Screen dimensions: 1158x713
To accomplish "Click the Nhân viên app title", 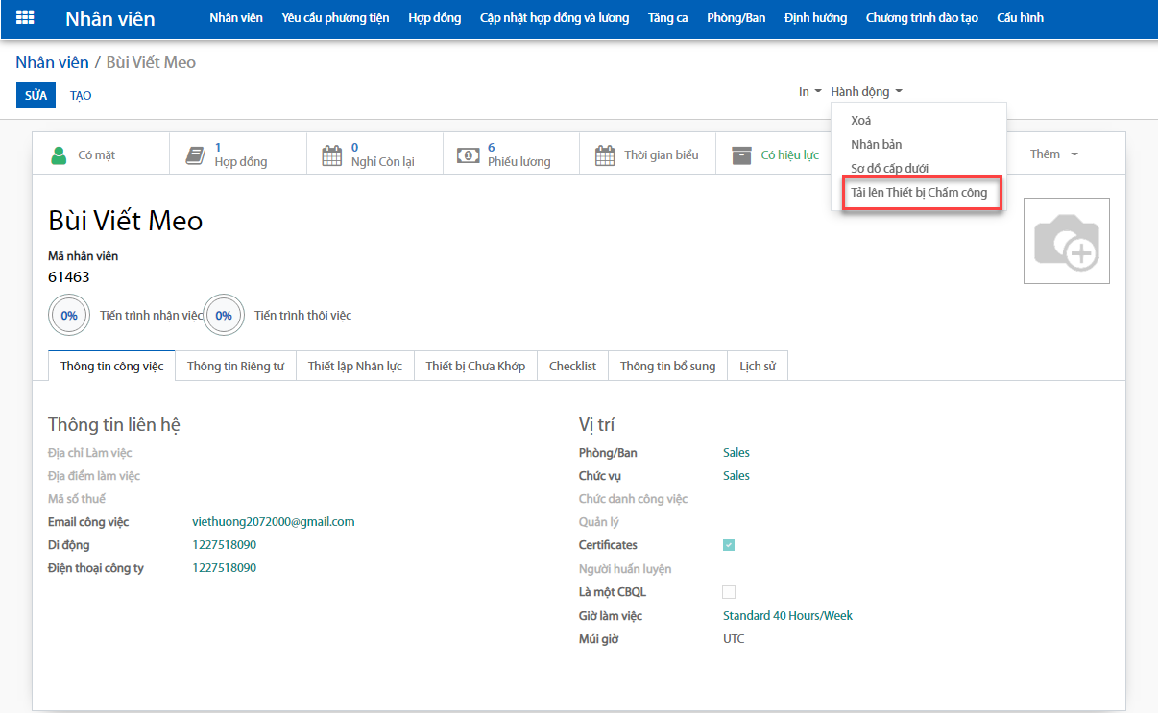I will tap(110, 18).
